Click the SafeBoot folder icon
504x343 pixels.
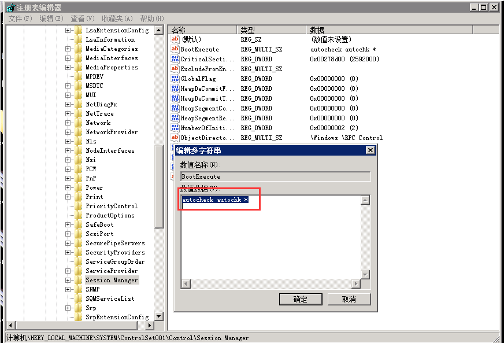(78, 224)
